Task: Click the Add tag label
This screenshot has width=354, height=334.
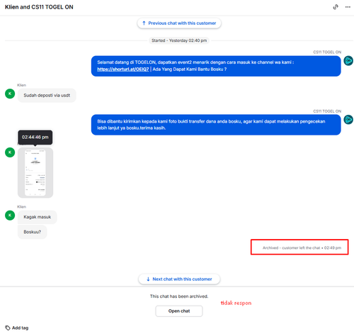Action: click(x=21, y=328)
